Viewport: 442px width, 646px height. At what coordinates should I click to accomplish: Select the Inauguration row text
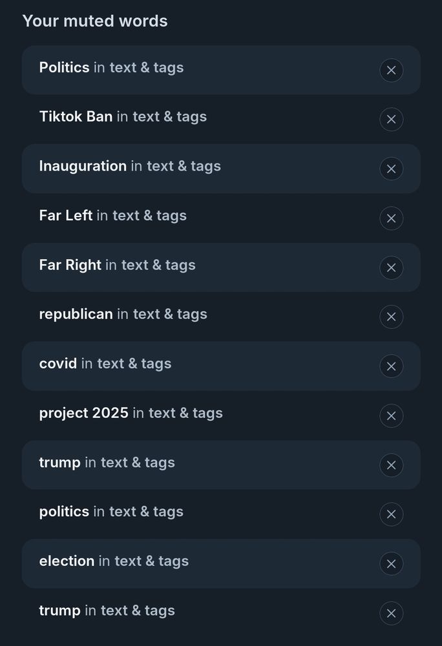point(130,166)
